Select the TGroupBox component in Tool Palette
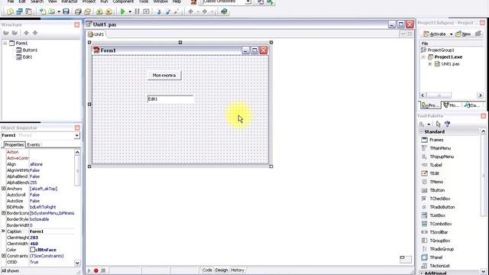Screen dimensions: 489x275 tap(440, 241)
